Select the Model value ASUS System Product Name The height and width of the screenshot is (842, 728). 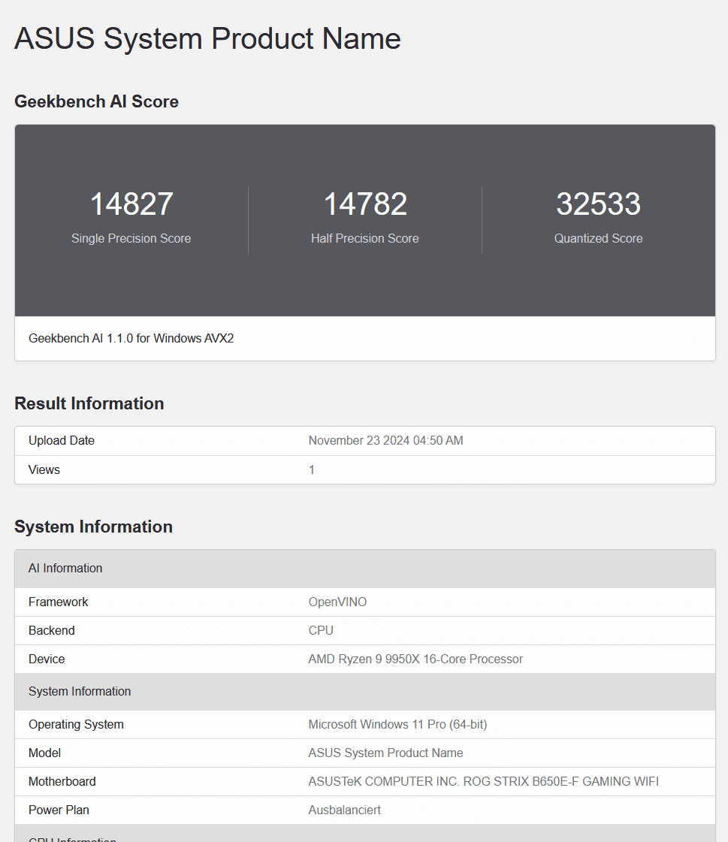(385, 753)
